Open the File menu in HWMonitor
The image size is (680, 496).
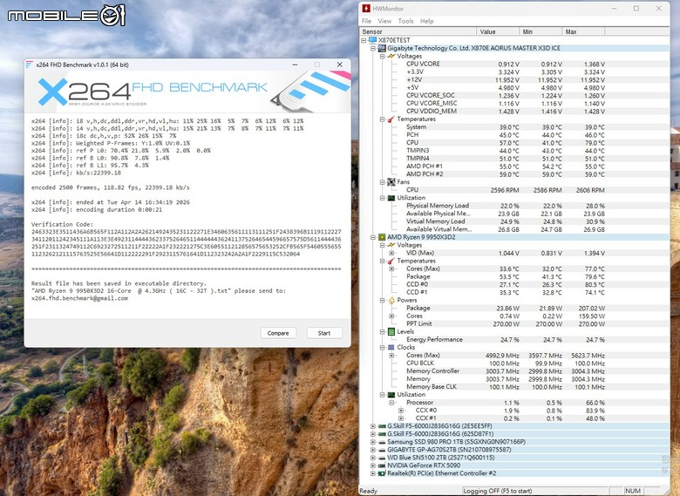[366, 21]
